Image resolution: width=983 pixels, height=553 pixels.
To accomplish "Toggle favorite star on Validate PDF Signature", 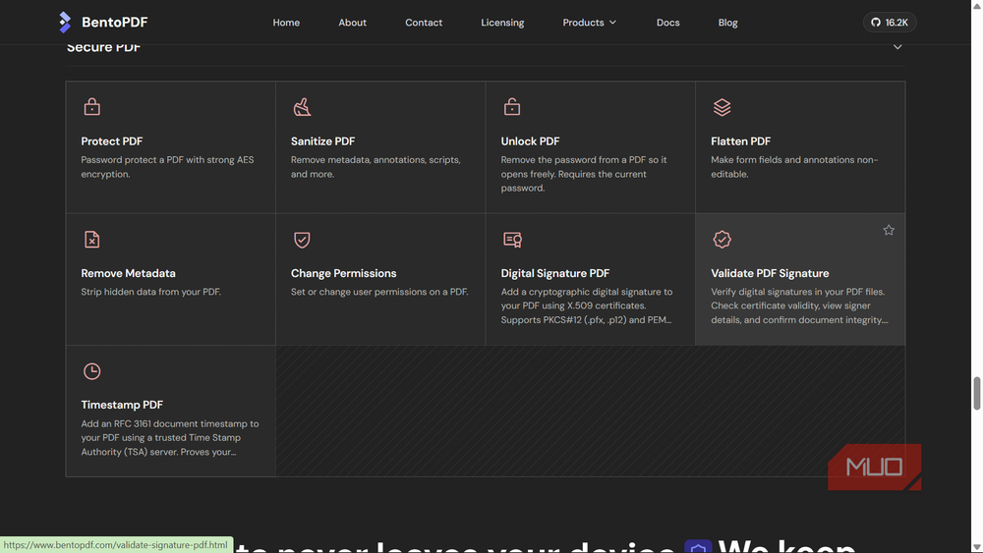I will [889, 231].
